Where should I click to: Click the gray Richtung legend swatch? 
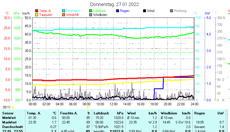click(172, 11)
